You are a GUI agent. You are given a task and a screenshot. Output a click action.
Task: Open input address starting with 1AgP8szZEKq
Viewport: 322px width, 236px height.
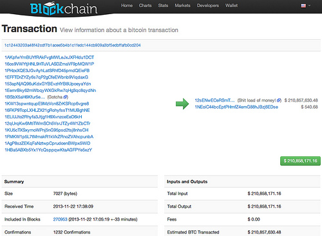pos(48,143)
